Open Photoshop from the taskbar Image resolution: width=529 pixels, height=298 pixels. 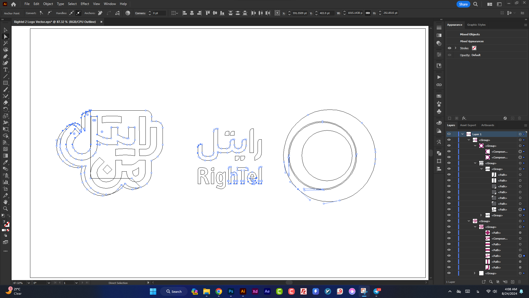pyautogui.click(x=231, y=291)
